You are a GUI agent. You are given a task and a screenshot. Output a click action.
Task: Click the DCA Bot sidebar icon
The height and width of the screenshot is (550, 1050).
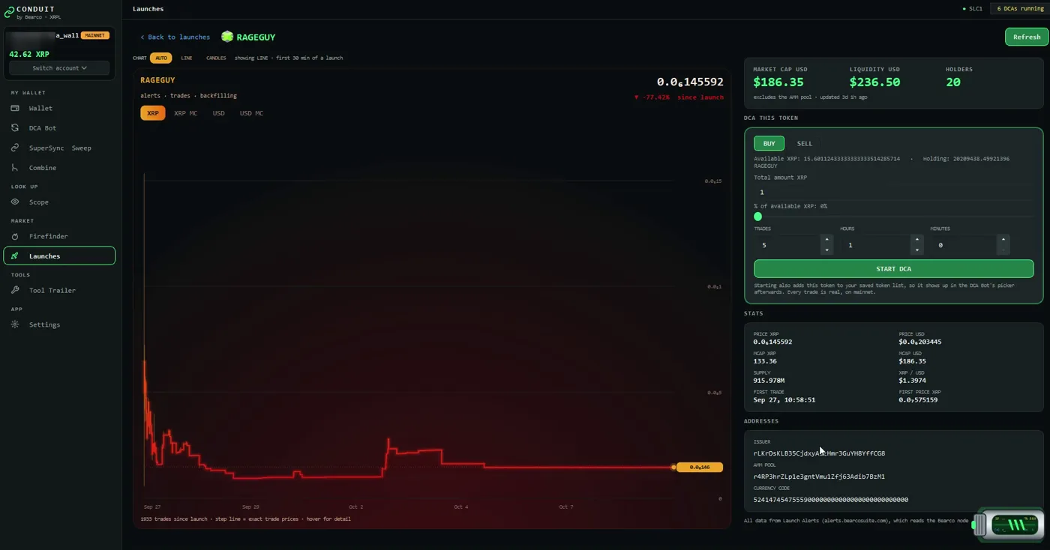click(15, 128)
